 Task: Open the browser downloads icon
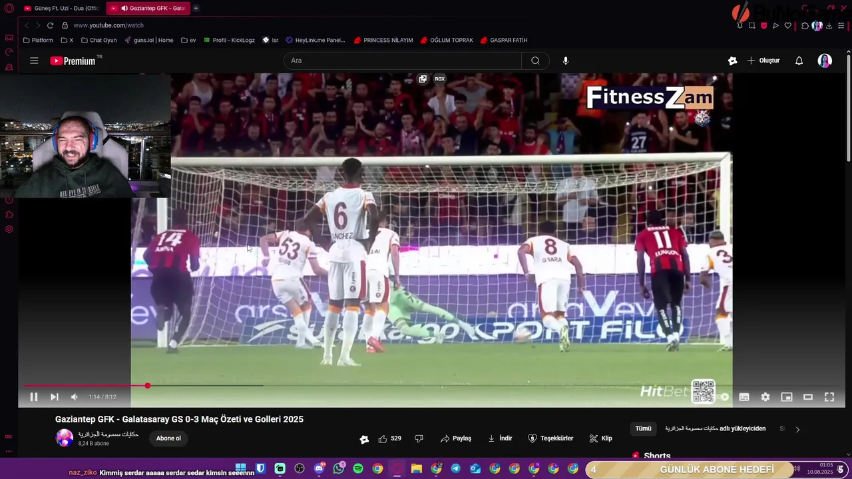point(829,25)
